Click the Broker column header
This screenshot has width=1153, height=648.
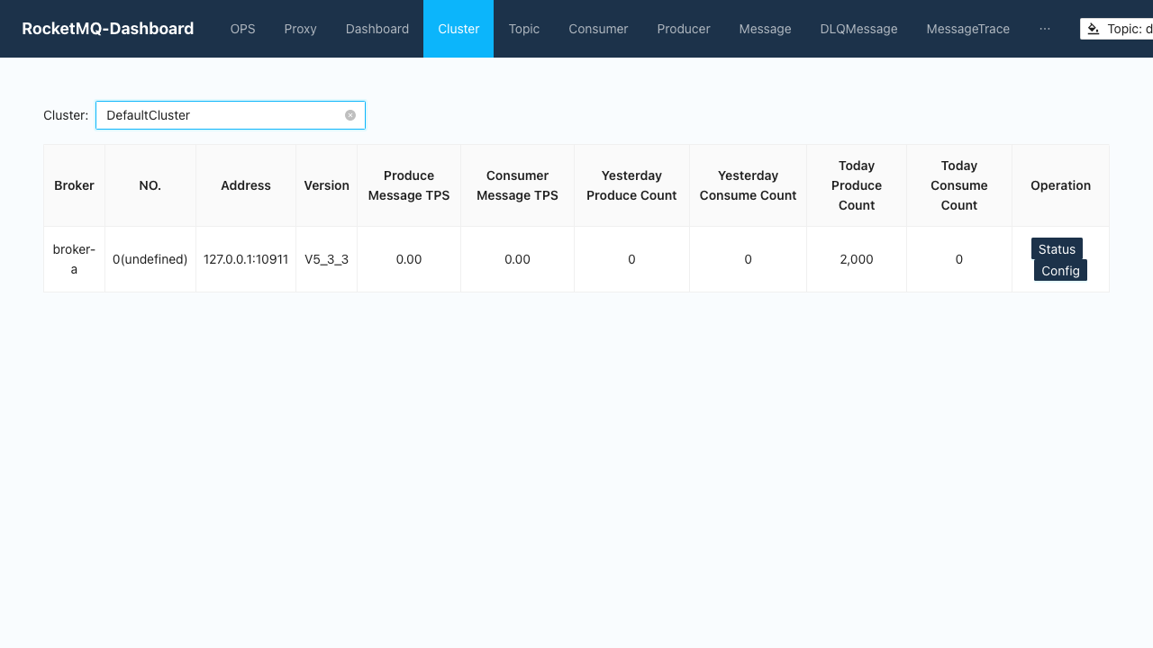[x=74, y=185]
